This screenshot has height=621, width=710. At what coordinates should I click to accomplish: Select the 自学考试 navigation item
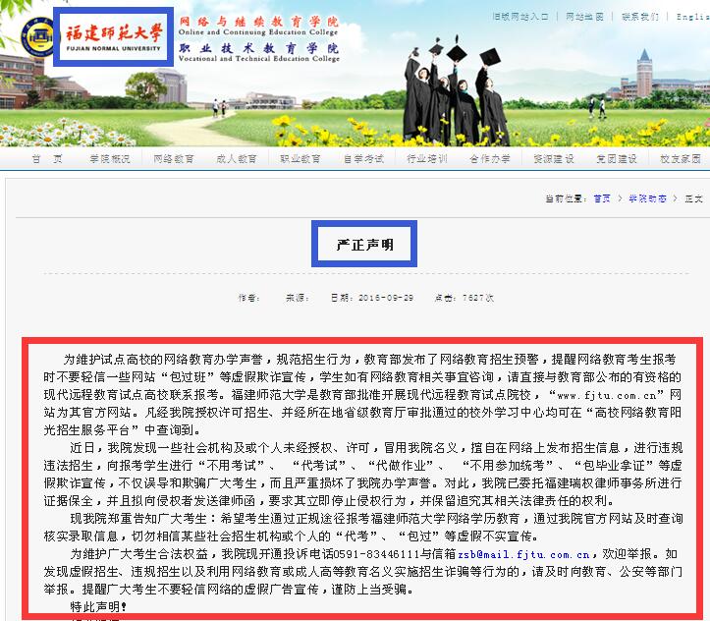[363, 159]
